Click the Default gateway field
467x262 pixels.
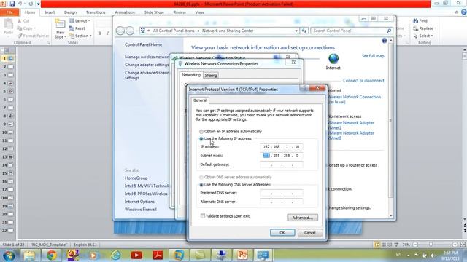point(282,164)
